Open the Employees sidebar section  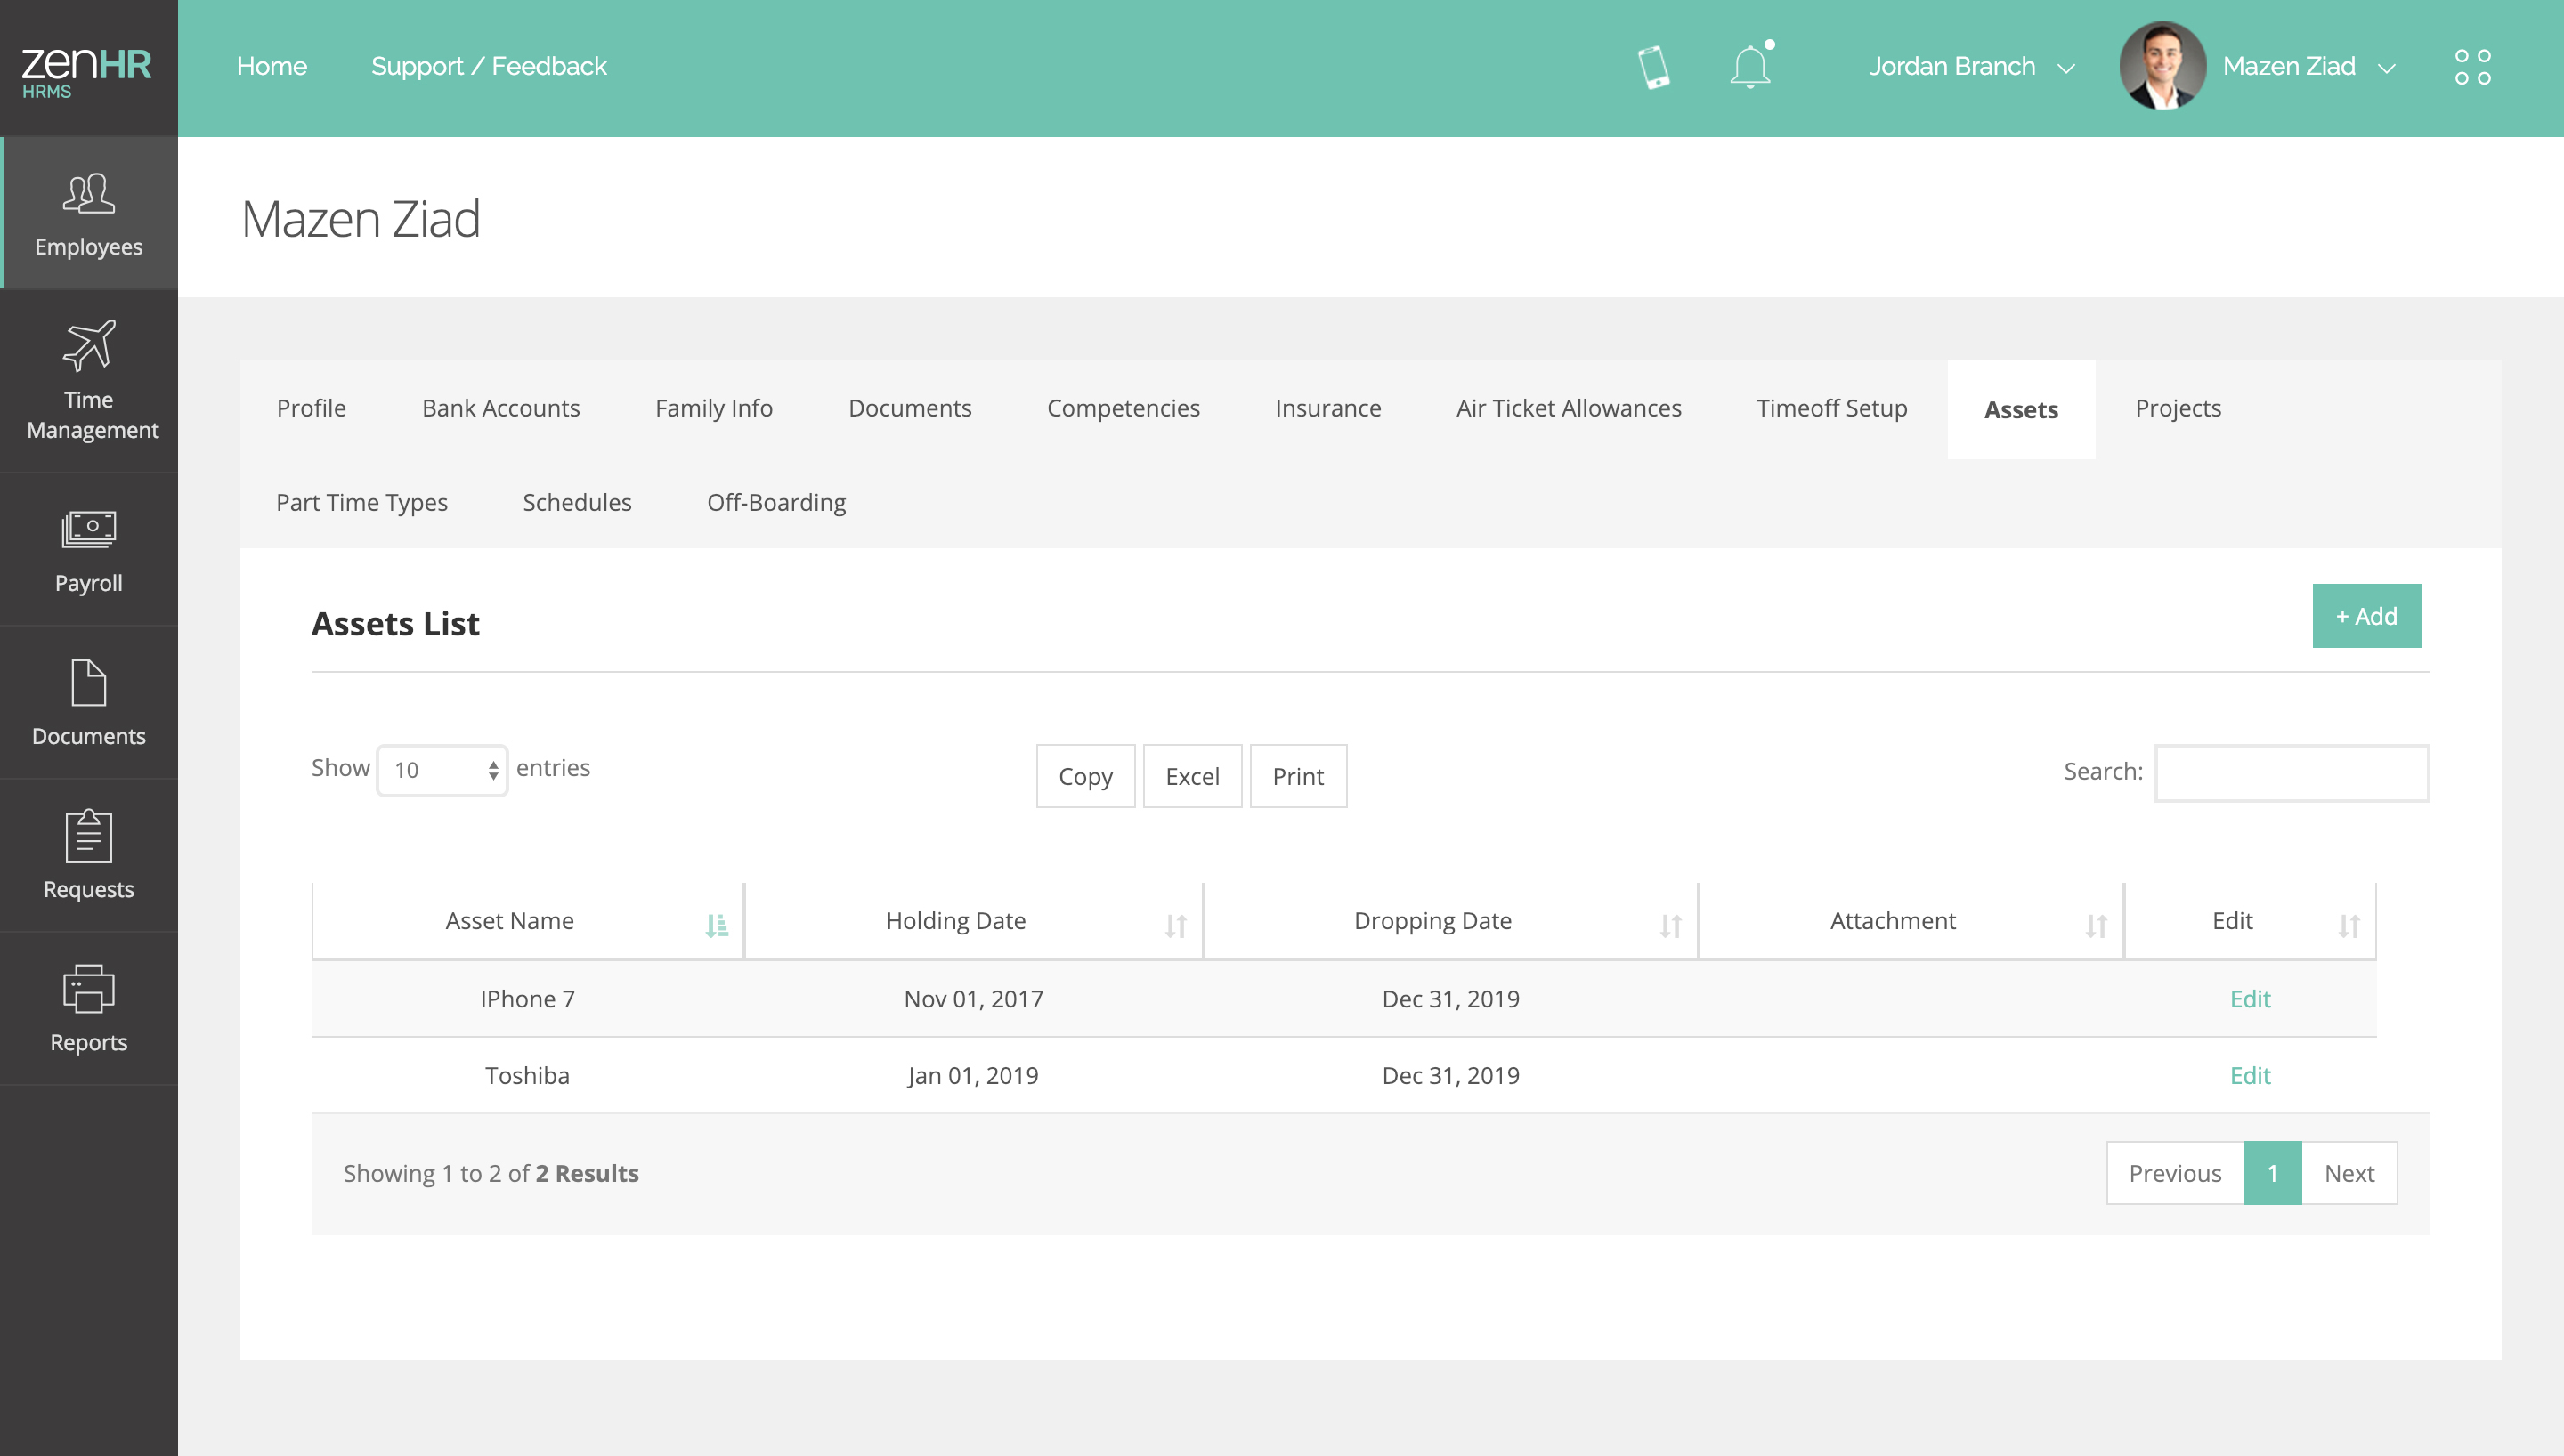(88, 214)
